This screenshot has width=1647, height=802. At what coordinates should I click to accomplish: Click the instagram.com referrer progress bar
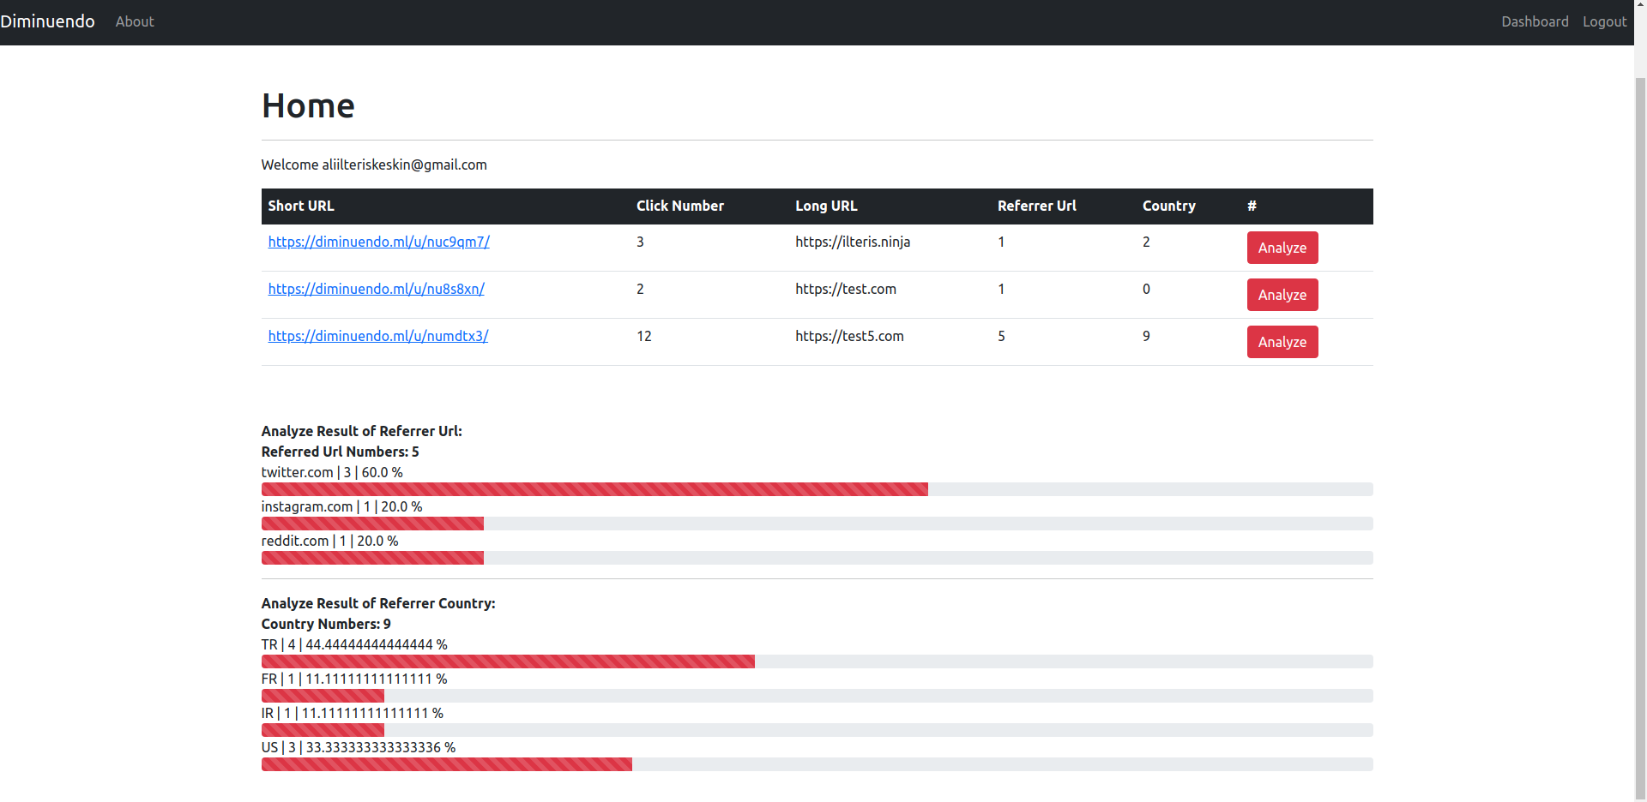[x=372, y=524]
